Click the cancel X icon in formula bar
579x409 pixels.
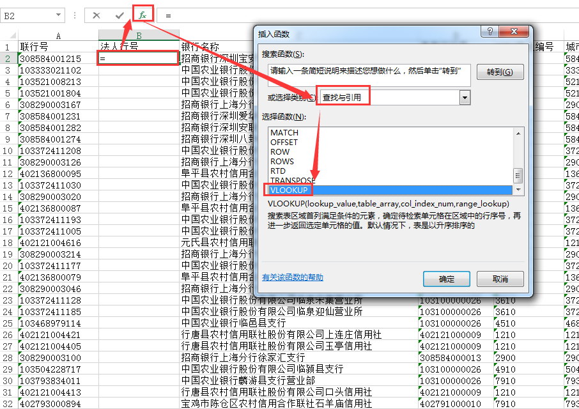[x=96, y=15]
